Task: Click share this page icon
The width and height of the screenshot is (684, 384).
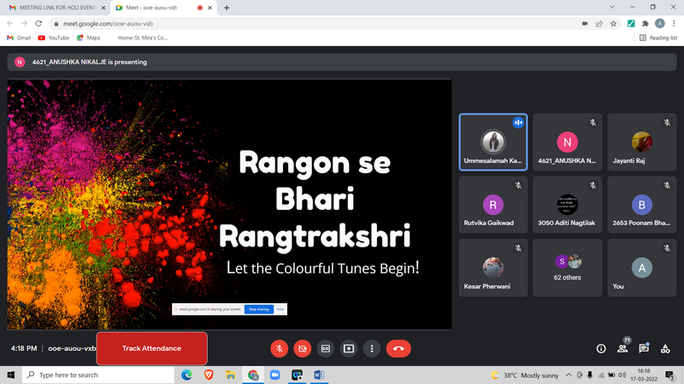Action: pos(599,24)
